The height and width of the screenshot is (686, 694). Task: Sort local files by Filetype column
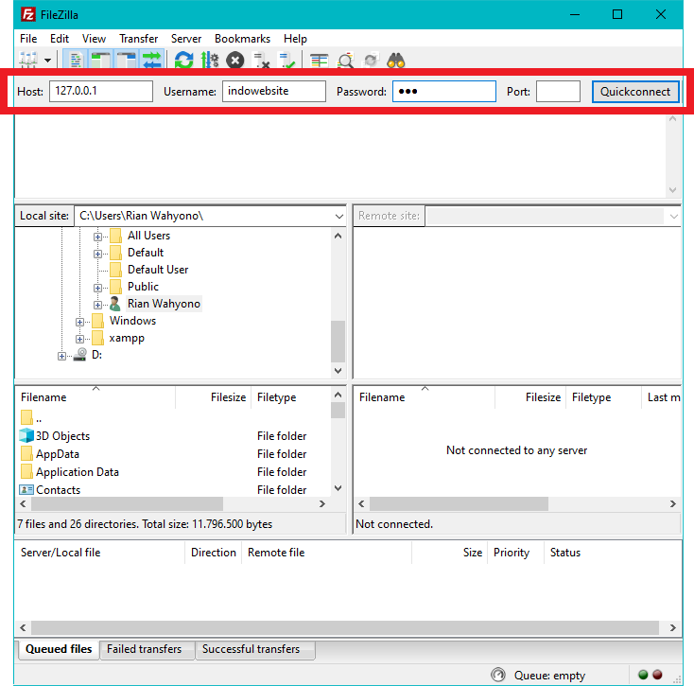(x=291, y=397)
